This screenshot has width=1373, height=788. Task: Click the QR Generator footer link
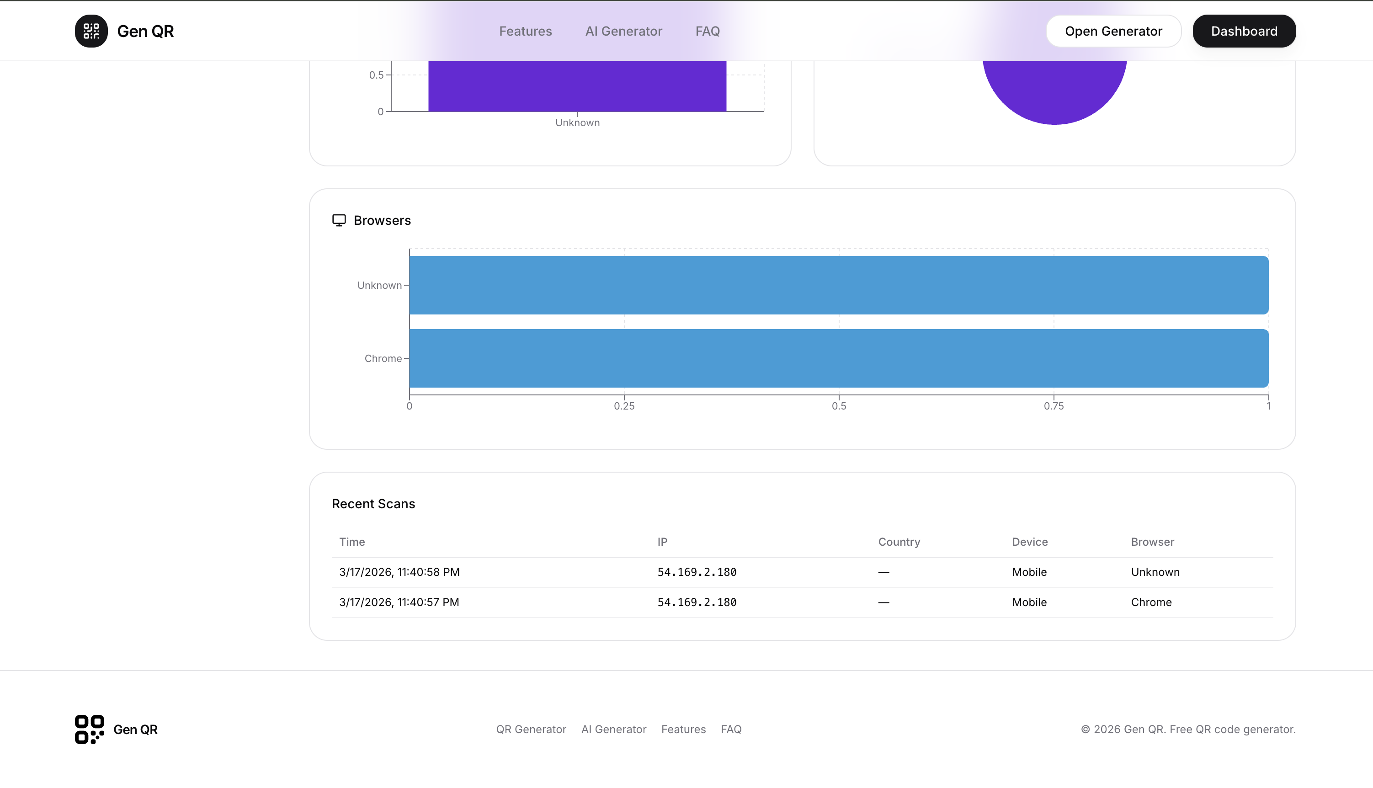tap(531, 729)
